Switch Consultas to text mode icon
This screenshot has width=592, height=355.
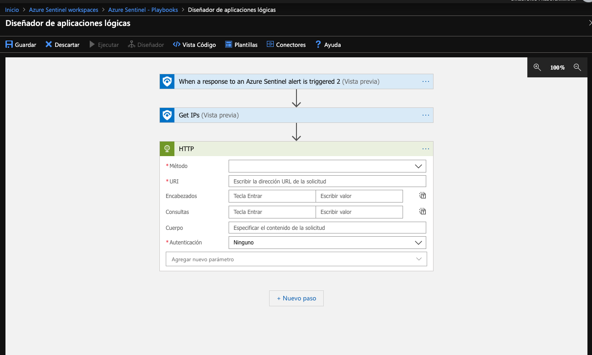[423, 212]
